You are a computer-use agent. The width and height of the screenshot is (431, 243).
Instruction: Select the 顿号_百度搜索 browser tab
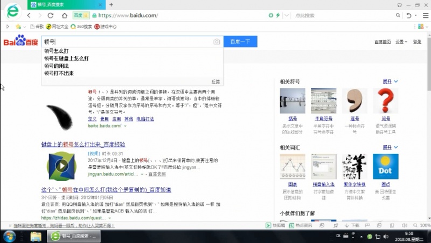(x=66, y=5)
